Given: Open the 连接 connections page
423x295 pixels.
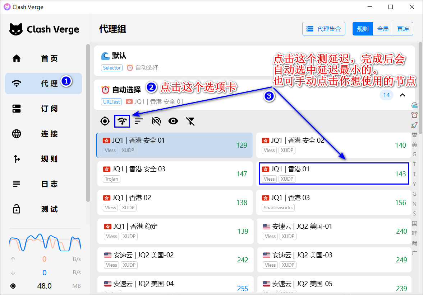Looking at the screenshot, I should [43, 134].
